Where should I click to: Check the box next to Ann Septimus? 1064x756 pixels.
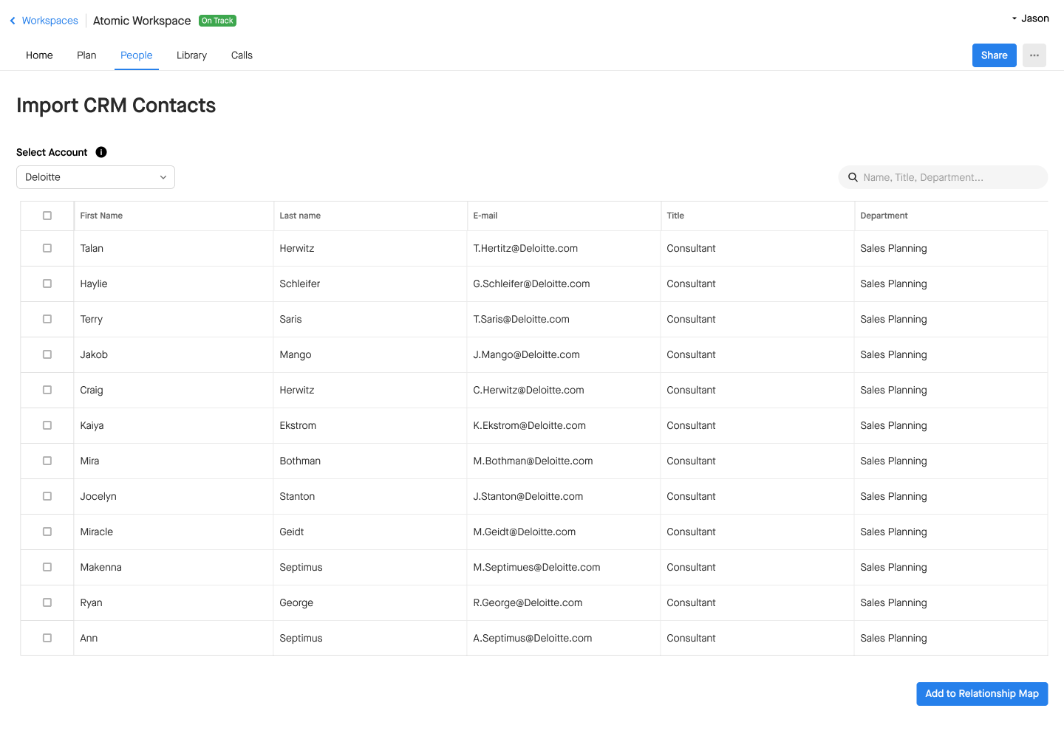(x=47, y=638)
